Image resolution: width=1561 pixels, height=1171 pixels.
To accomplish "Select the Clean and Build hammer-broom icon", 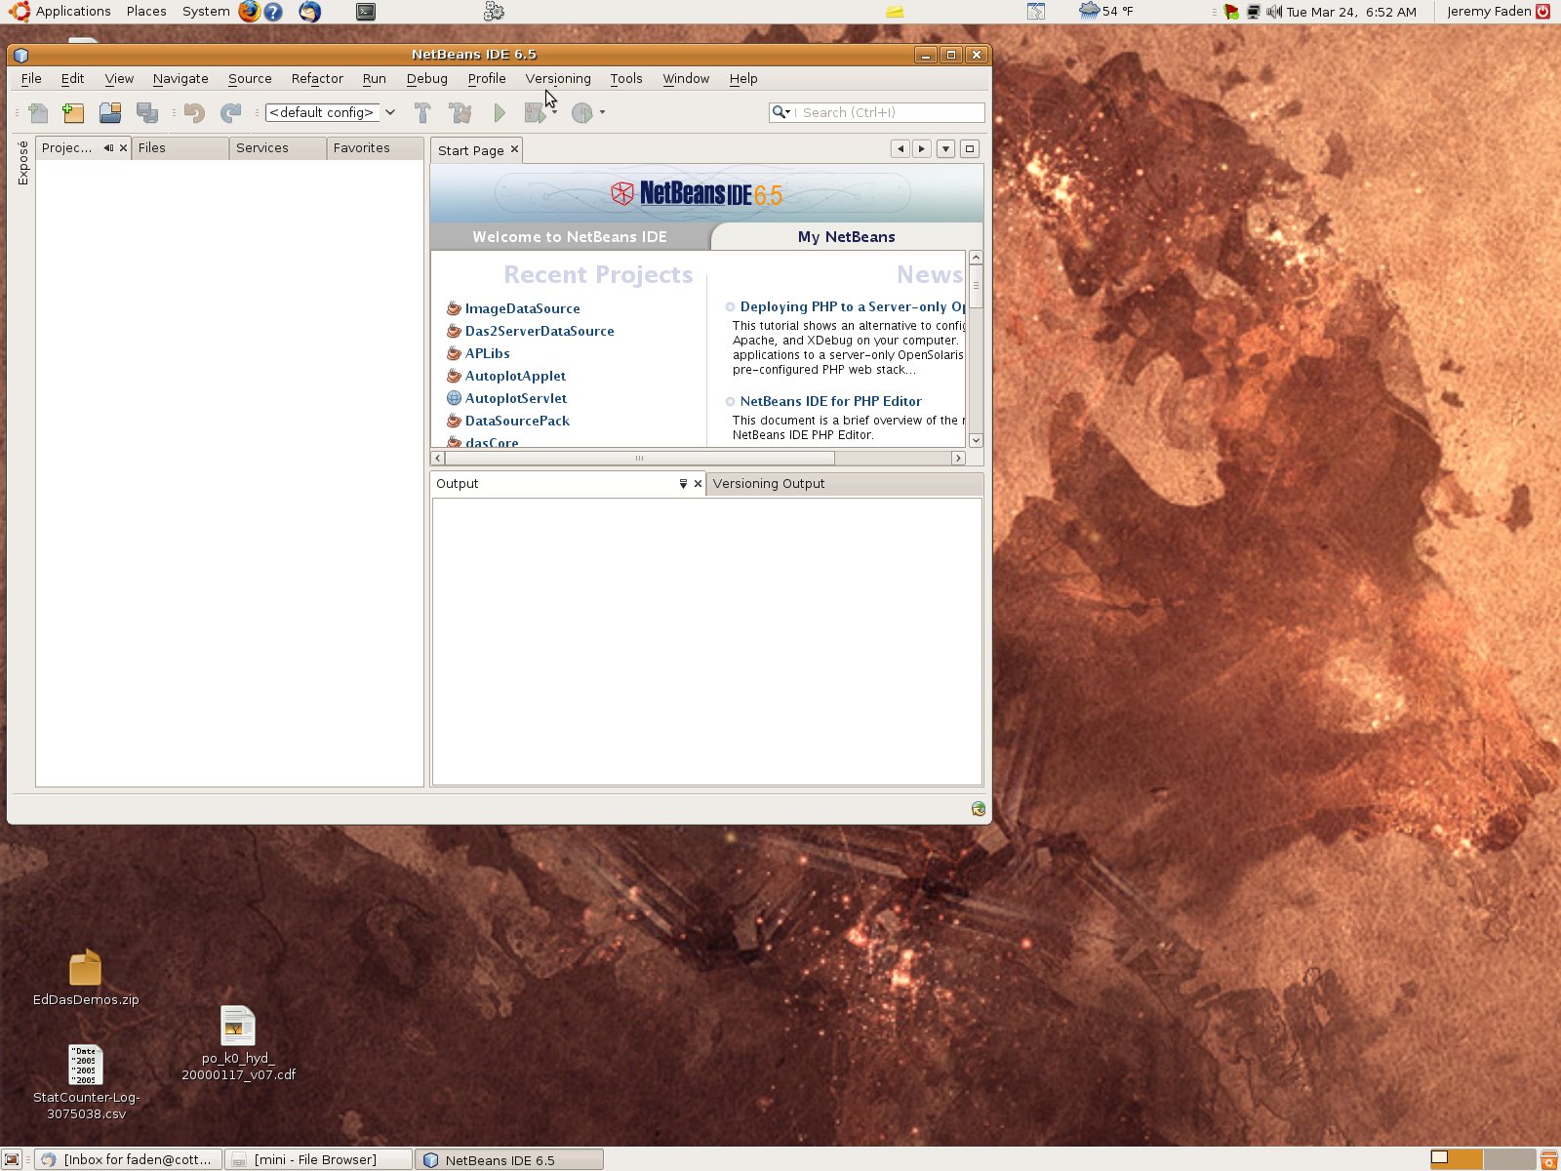I will coord(459,112).
